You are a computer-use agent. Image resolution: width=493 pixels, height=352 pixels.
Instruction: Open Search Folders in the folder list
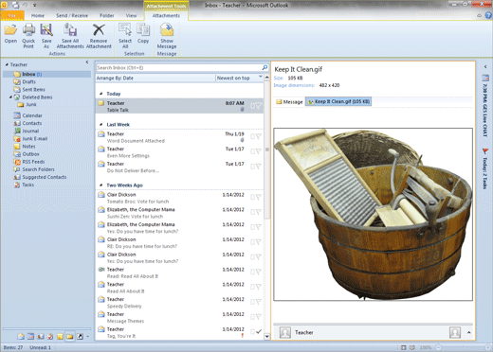coord(38,169)
